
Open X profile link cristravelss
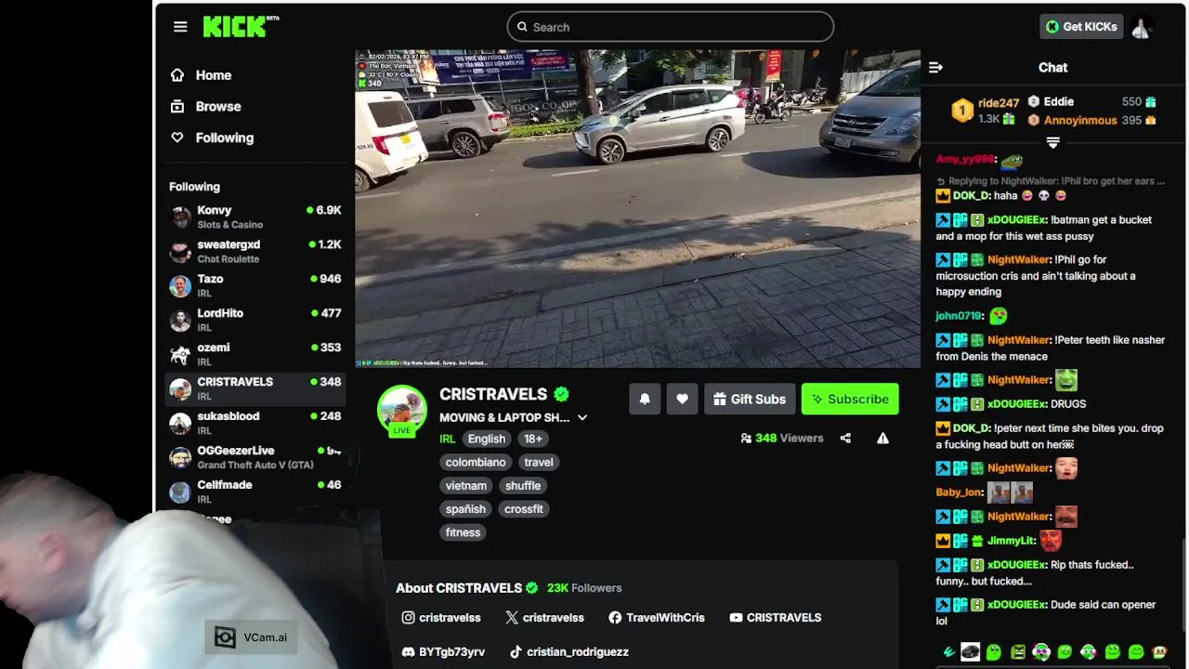[545, 618]
